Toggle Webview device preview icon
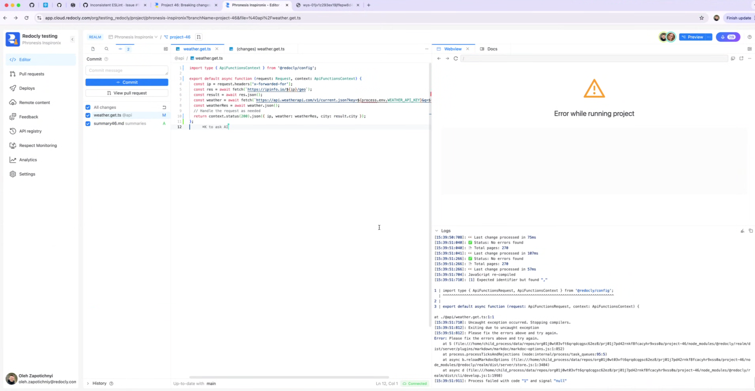The width and height of the screenshot is (755, 391). [733, 58]
